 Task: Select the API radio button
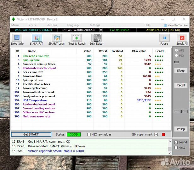[176, 50]
